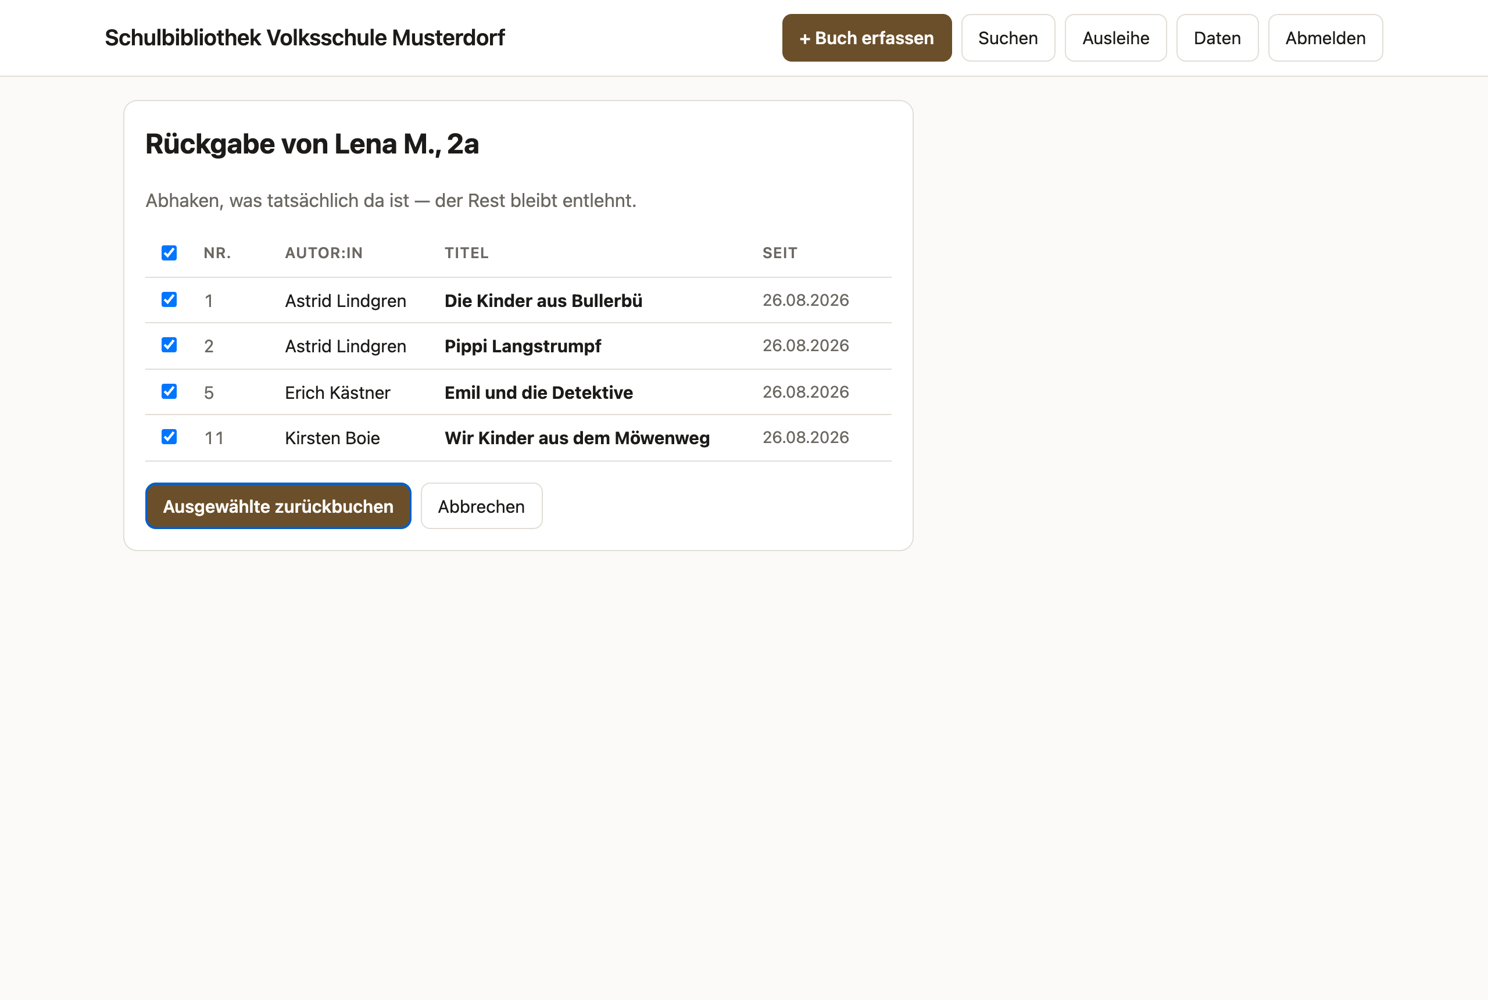
Task: Click Ausgewählte zurückbuchen button
Action: tap(278, 506)
